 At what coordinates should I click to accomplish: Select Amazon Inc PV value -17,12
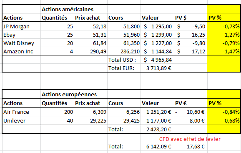point(191,51)
